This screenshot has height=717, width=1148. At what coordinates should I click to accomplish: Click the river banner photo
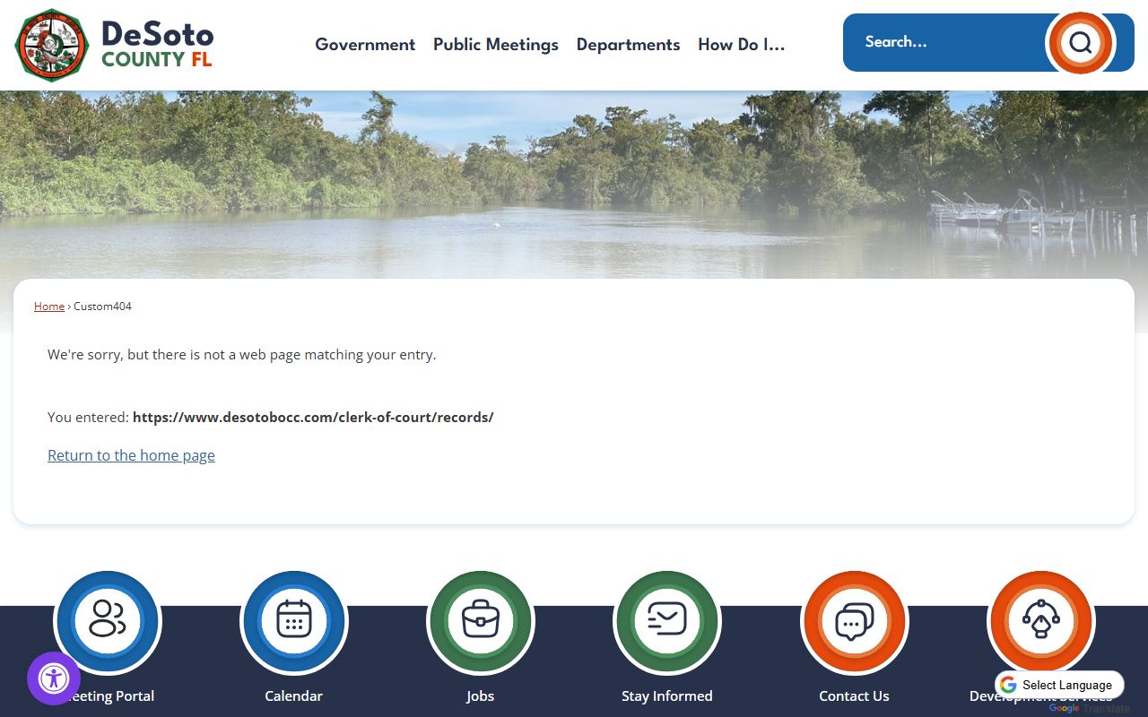pyautogui.click(x=574, y=184)
